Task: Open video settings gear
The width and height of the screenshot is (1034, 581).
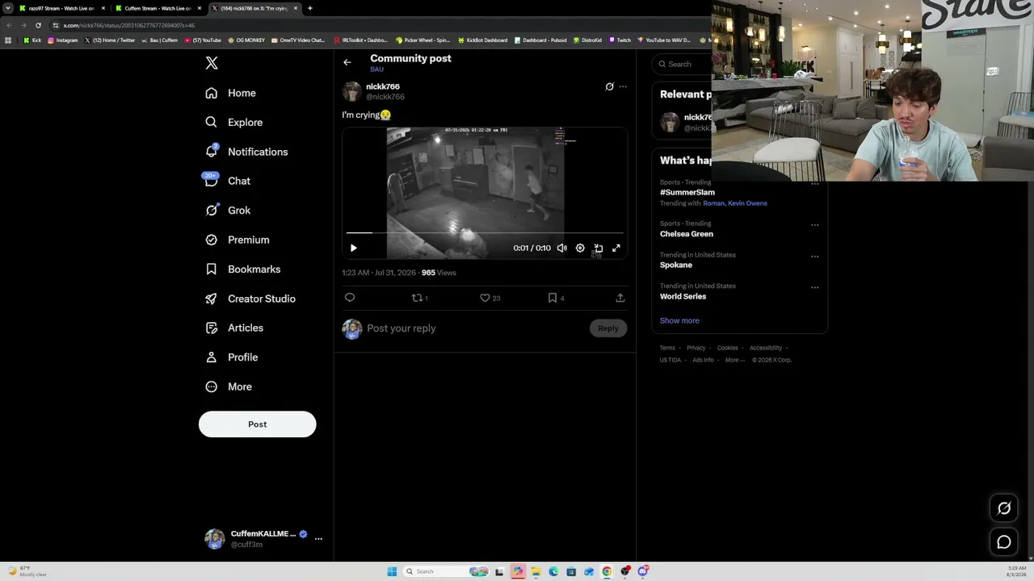Action: [x=580, y=249]
